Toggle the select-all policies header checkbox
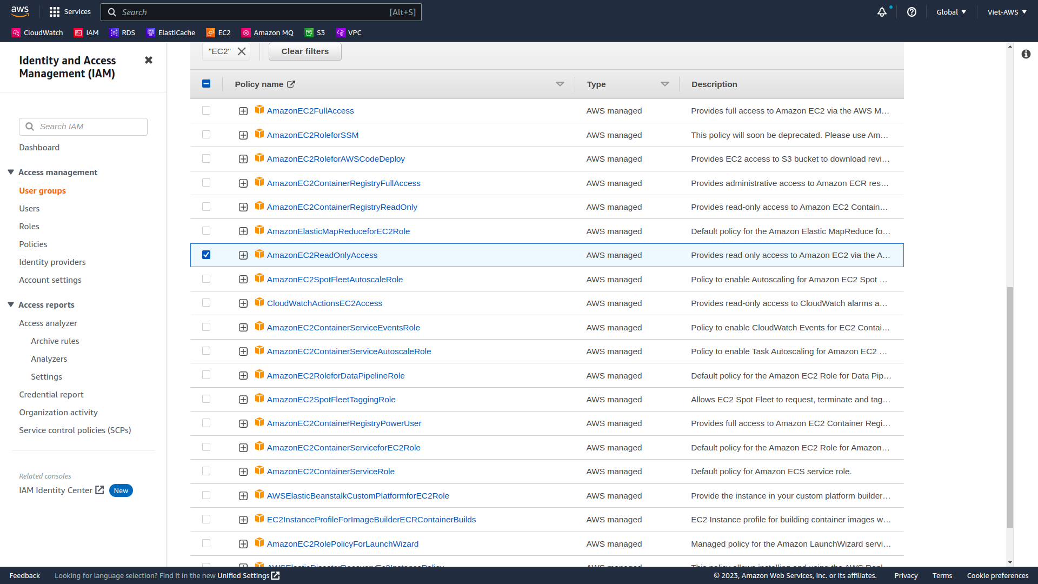 206,83
